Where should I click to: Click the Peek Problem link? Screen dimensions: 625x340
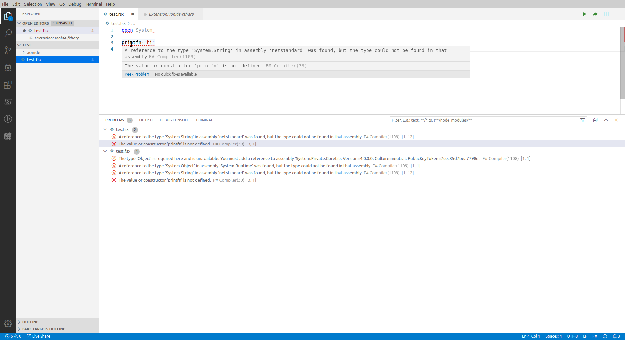coord(137,74)
